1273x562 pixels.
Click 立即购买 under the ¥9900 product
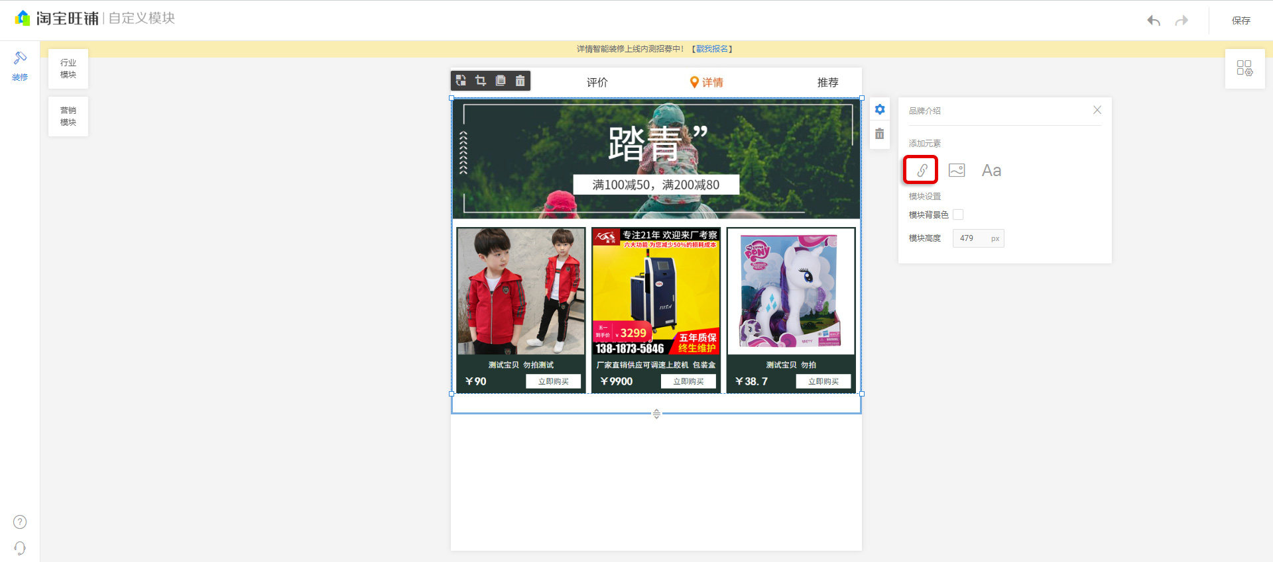point(689,381)
